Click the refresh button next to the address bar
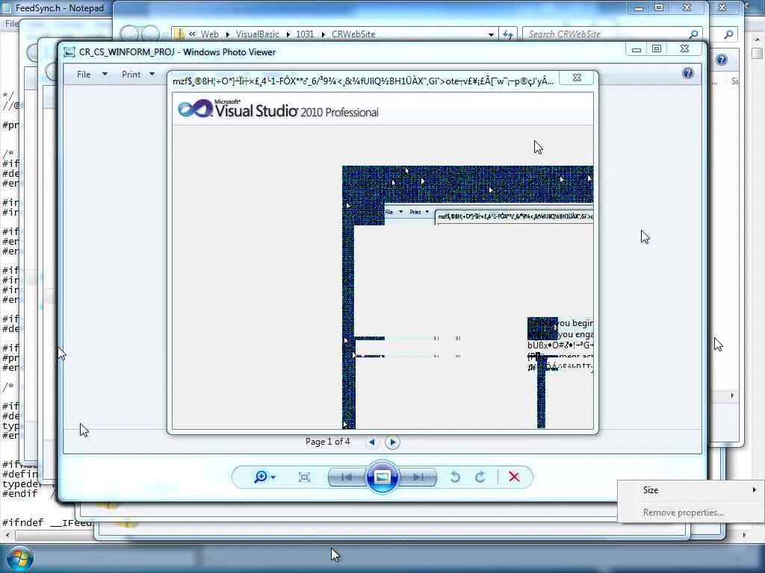Screen dimensions: 765x573 pos(508,34)
